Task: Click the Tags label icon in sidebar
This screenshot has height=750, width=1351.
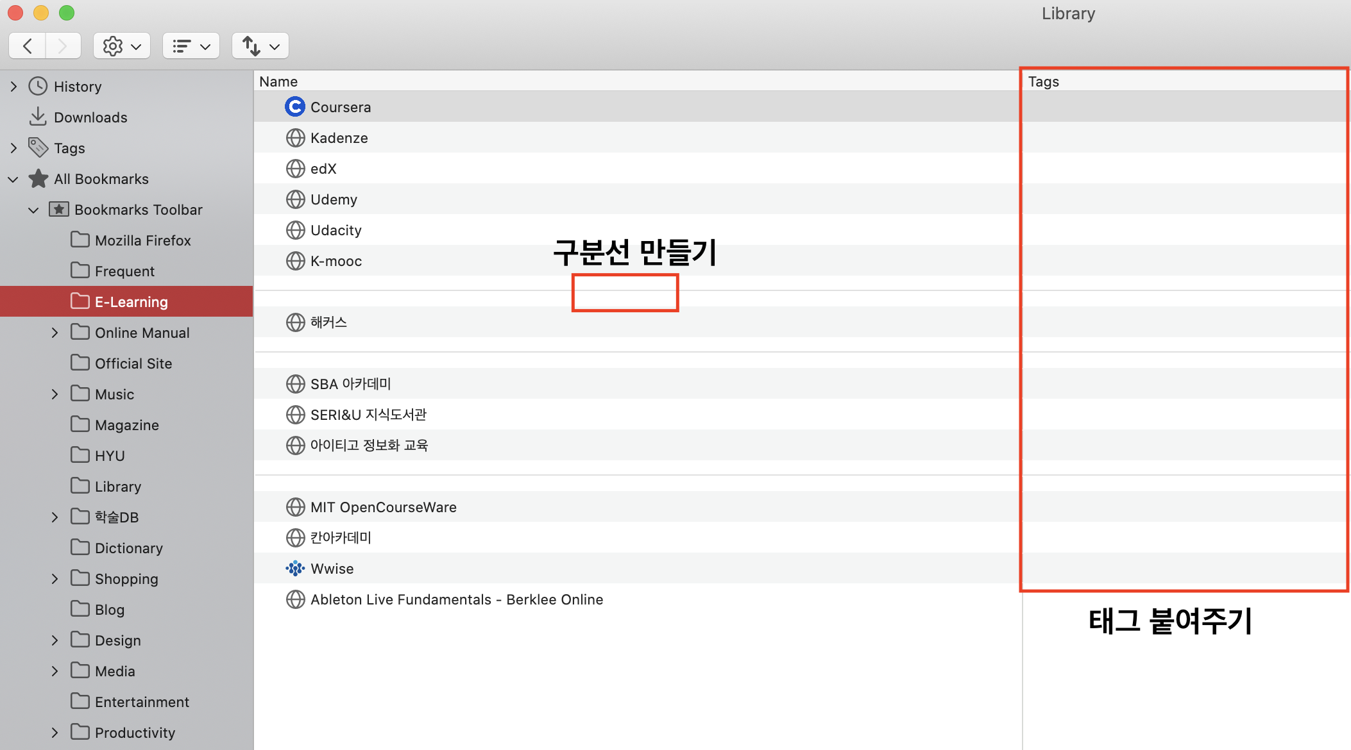Action: pyautogui.click(x=37, y=147)
